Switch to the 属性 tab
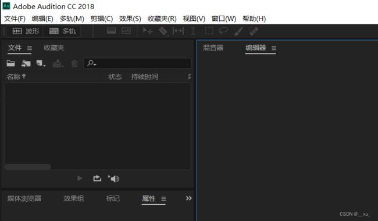The width and height of the screenshot is (378, 221). coord(149,198)
